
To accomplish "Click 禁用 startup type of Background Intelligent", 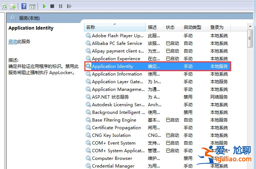I will click(x=188, y=112).
